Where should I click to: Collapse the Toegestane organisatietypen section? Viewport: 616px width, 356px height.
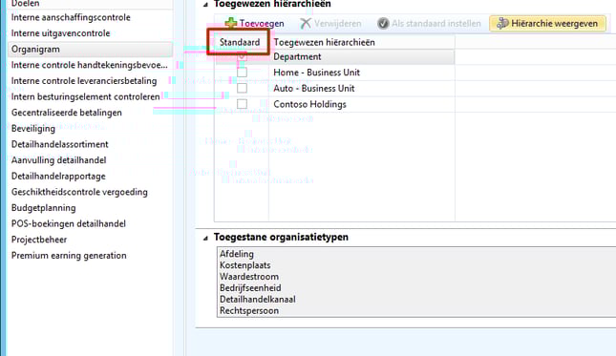(x=205, y=238)
